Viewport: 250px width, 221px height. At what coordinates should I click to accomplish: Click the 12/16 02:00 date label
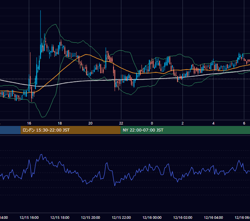(x=183, y=217)
